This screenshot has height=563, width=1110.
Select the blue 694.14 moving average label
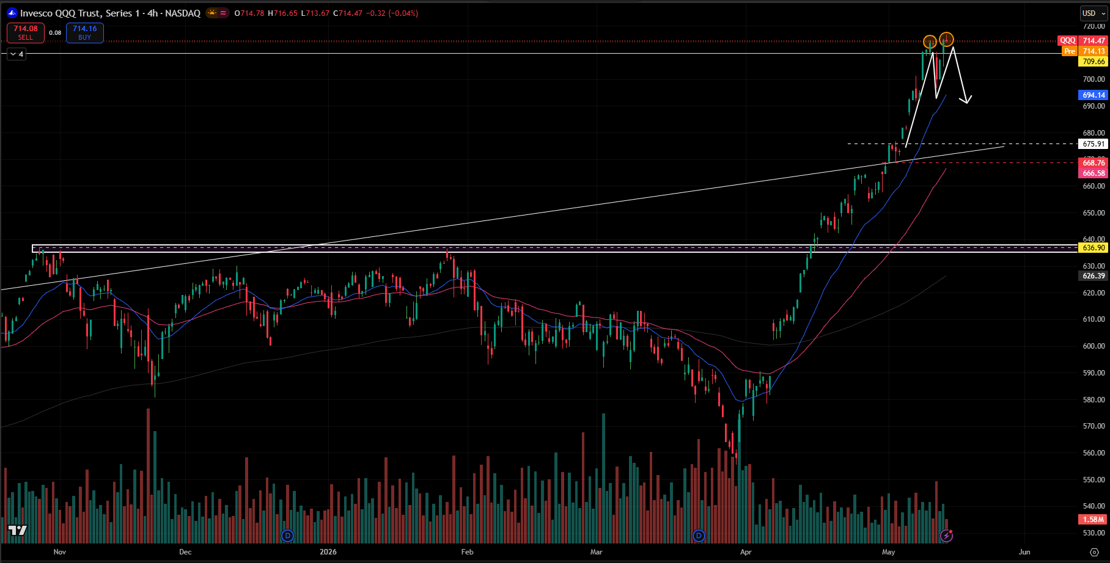tap(1093, 95)
